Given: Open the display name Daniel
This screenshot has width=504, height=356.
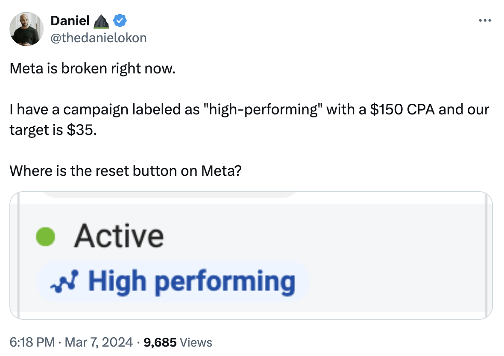Looking at the screenshot, I should (70, 21).
